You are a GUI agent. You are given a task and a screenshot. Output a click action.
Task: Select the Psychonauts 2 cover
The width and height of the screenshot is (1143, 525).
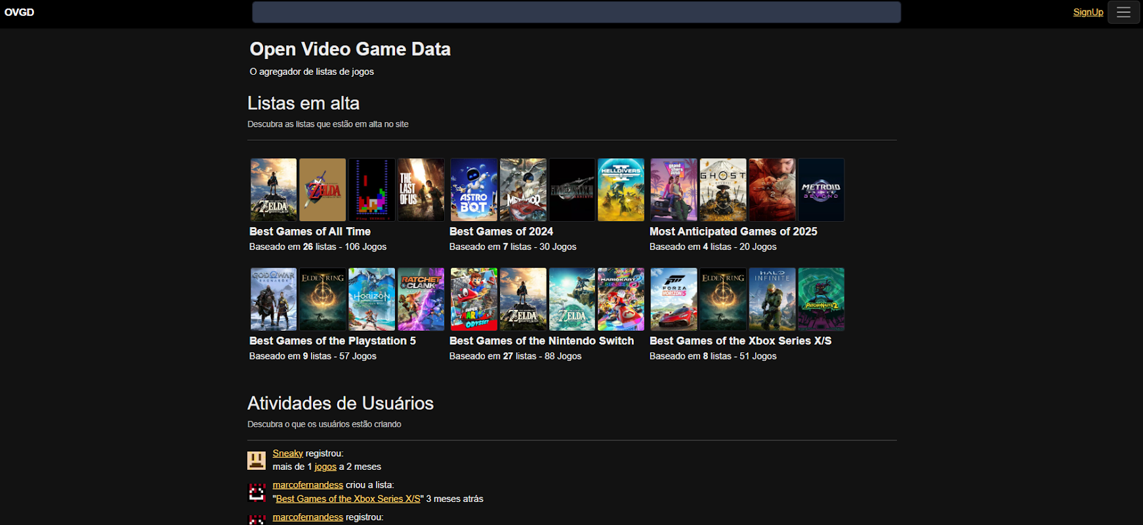click(821, 299)
